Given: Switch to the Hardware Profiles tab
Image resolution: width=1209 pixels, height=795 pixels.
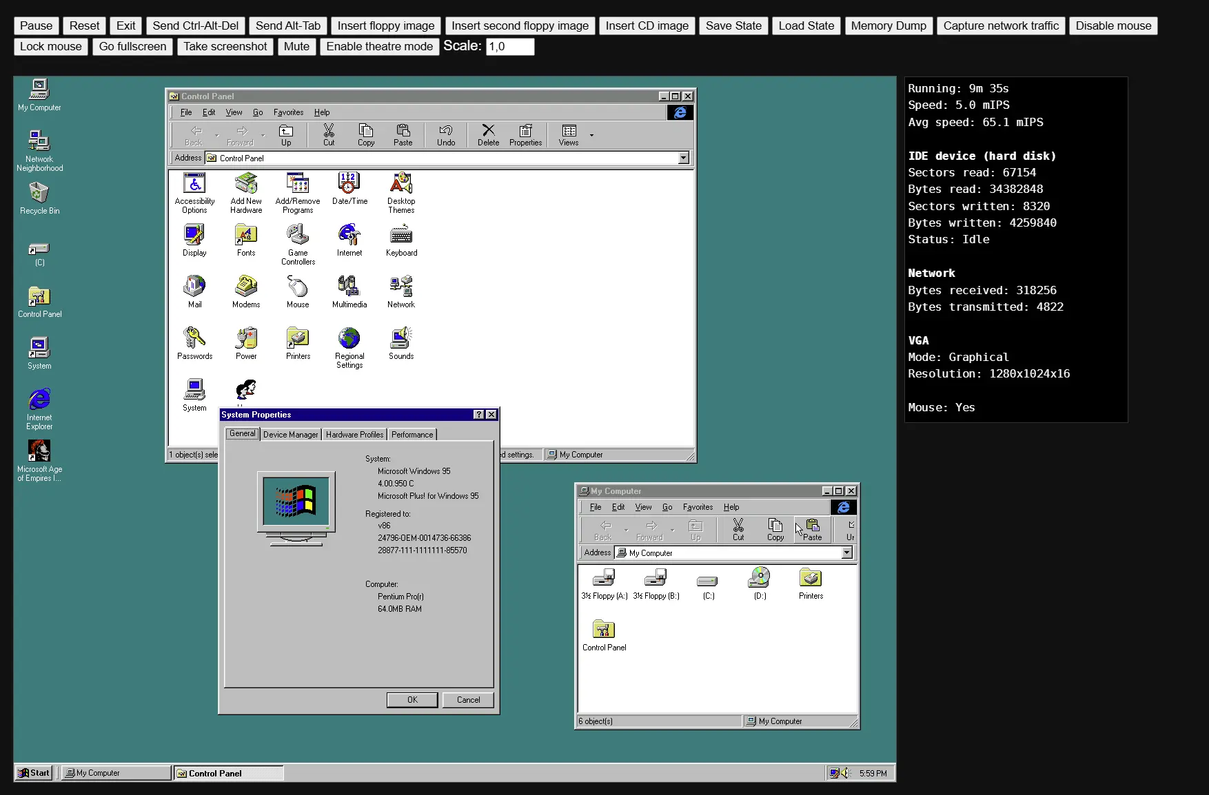Looking at the screenshot, I should (x=354, y=435).
